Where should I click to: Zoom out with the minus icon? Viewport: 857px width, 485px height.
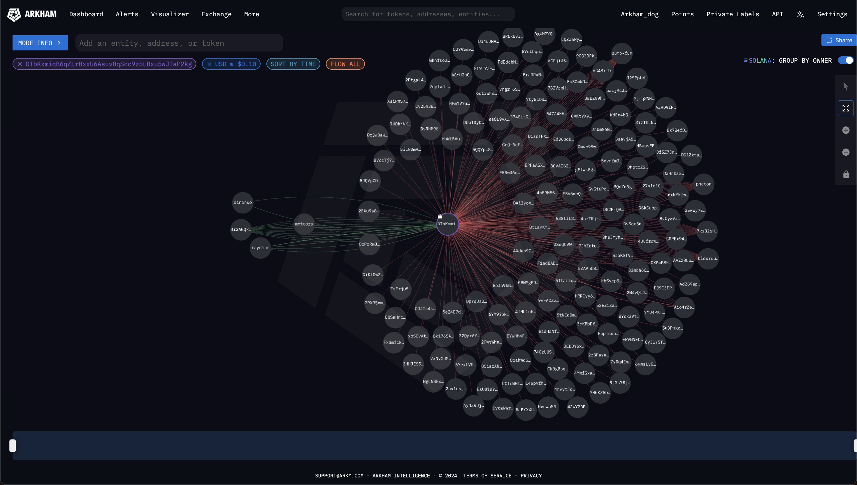coord(846,152)
